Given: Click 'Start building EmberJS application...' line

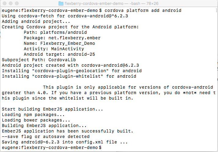Looking at the screenshot, I should [x=52, y=109].
